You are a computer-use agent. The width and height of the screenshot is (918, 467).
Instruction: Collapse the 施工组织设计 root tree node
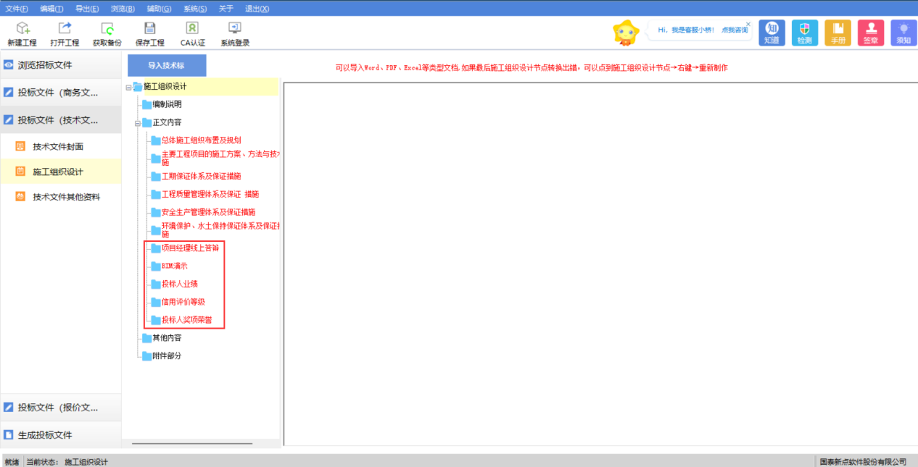(128, 87)
